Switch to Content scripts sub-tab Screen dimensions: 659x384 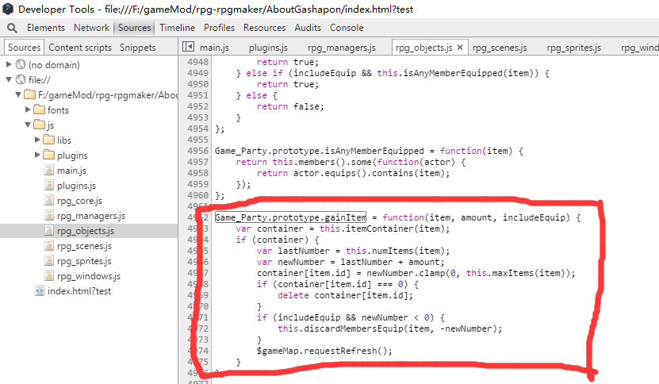point(80,48)
